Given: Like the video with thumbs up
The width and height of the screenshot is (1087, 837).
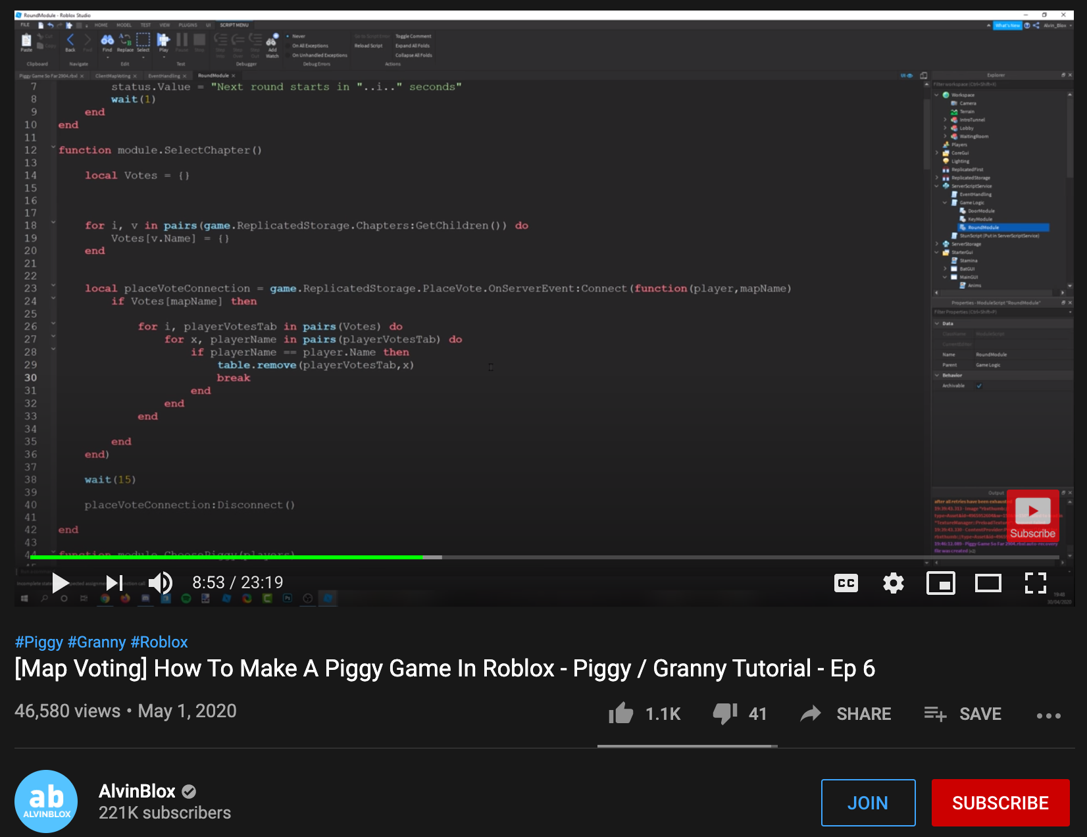Looking at the screenshot, I should point(621,713).
